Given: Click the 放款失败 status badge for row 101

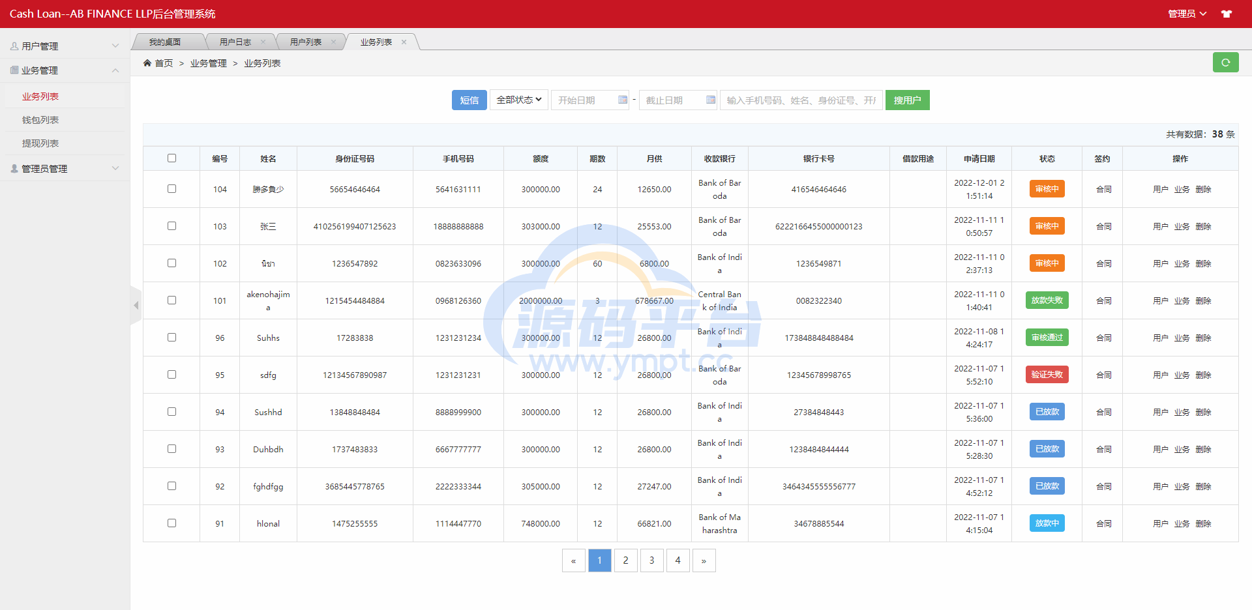Looking at the screenshot, I should point(1047,300).
